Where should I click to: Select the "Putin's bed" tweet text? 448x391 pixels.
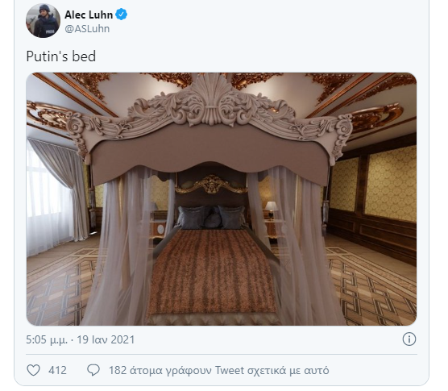[x=61, y=56]
